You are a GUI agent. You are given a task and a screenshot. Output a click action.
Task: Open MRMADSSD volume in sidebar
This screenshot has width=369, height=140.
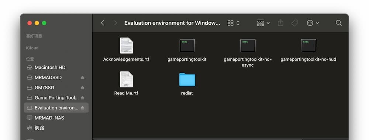point(56,78)
